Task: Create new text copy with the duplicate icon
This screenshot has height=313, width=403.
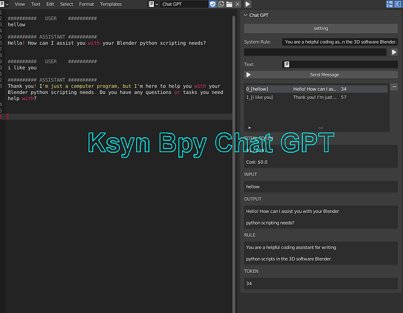Action: (x=221, y=4)
